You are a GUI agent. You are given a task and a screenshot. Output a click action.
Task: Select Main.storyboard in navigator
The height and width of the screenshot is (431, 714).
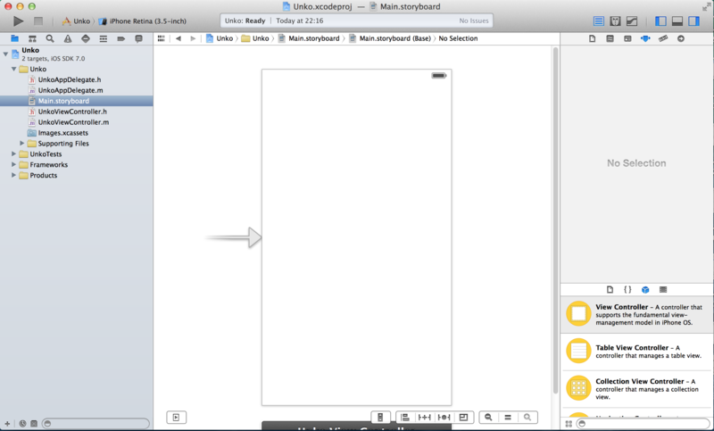pos(77,101)
